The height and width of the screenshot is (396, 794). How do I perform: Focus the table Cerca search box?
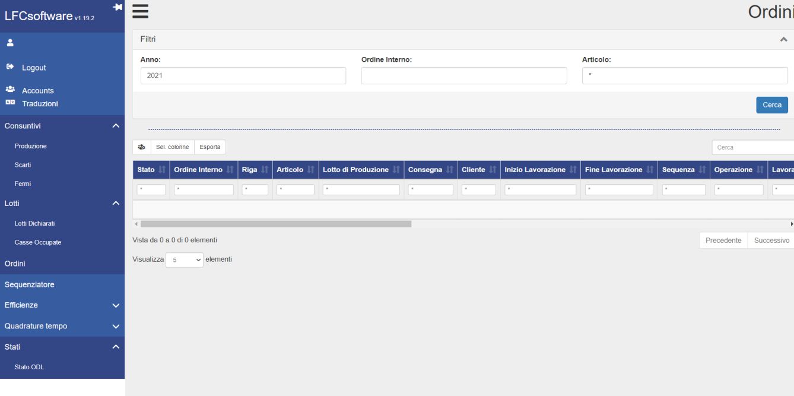(752, 147)
